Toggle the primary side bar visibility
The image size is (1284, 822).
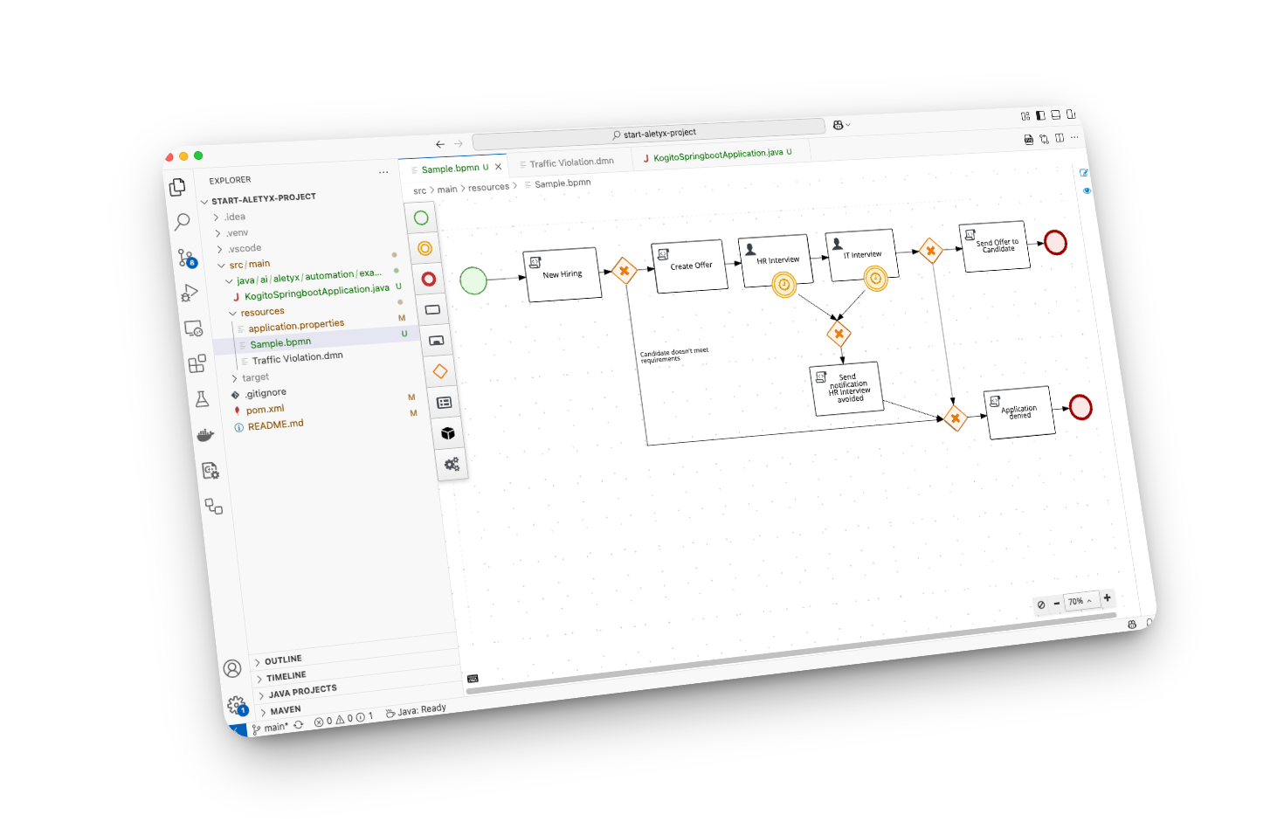(1040, 115)
